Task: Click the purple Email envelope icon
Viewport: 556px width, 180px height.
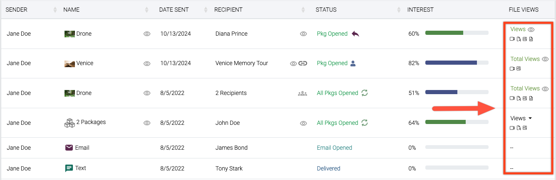Action: (x=69, y=148)
